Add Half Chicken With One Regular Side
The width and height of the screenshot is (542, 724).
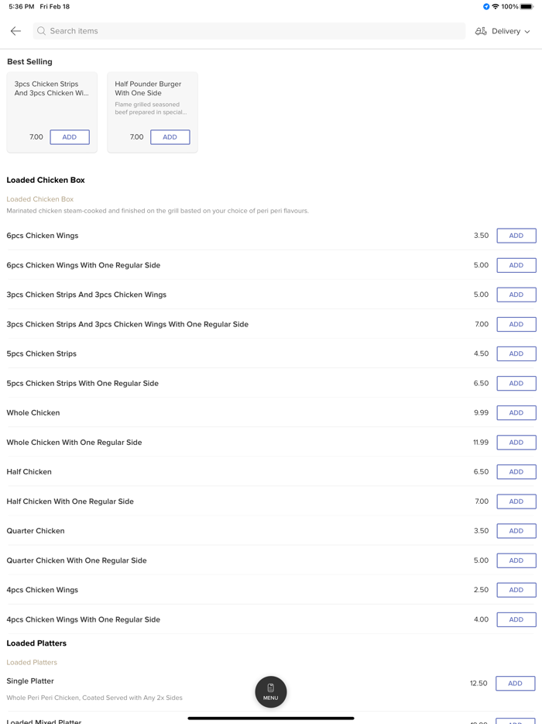coord(516,502)
